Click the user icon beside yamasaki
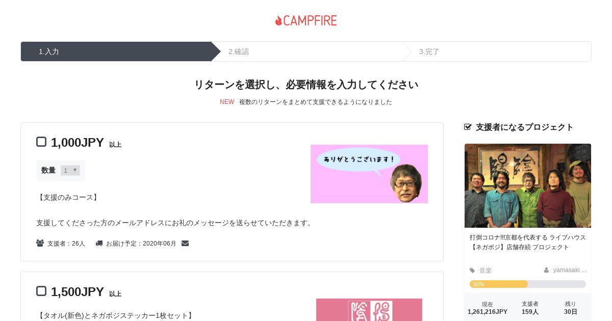 click(x=546, y=270)
